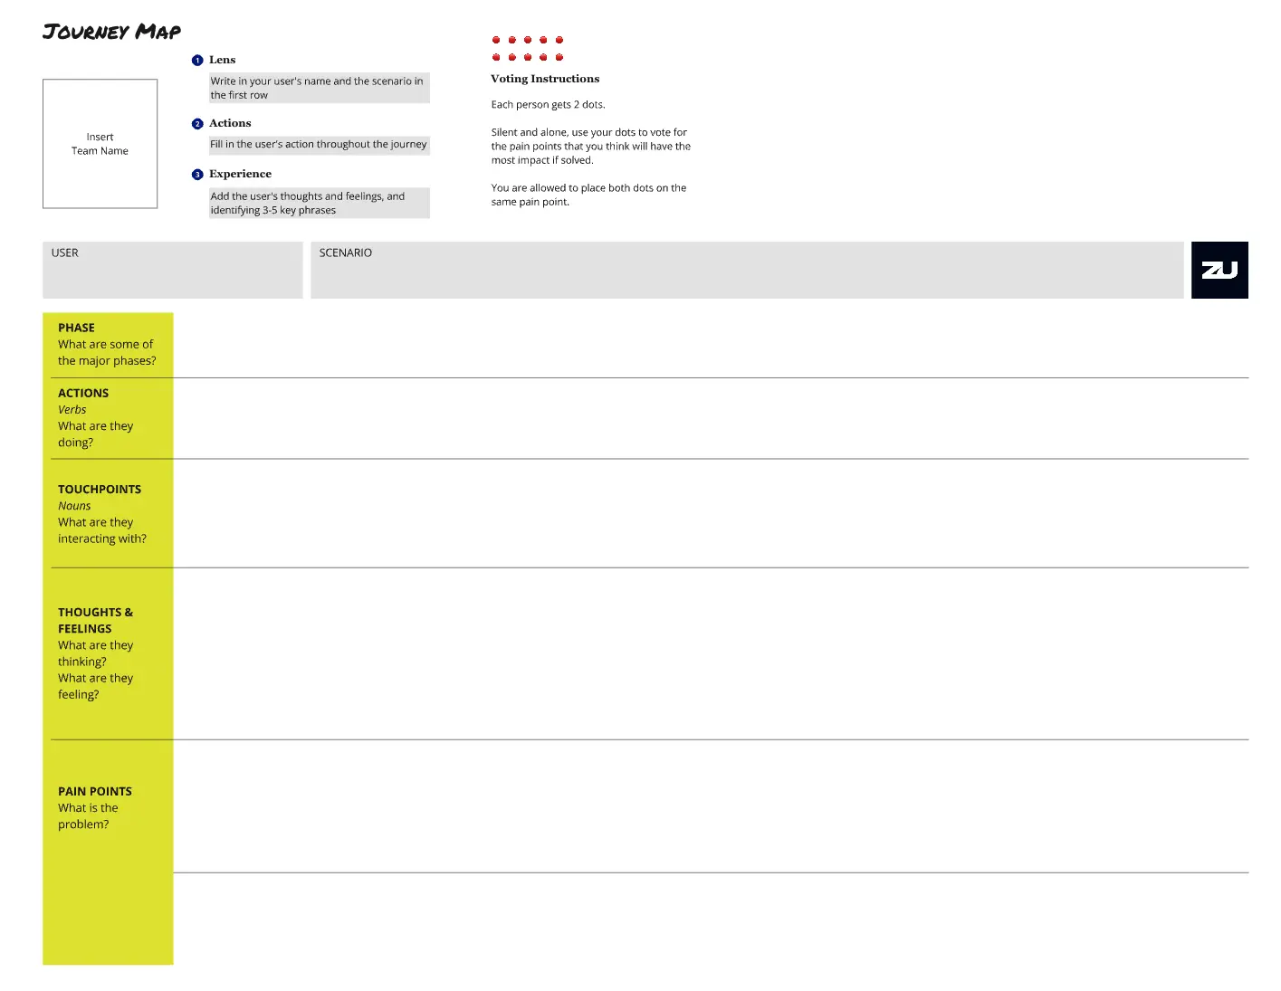Select the Actions step heading

click(x=230, y=123)
